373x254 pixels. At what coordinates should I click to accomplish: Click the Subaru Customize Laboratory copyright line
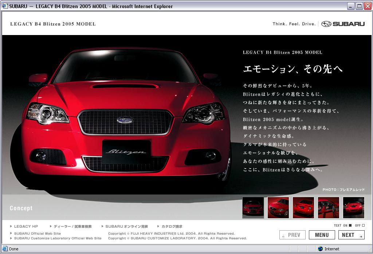(x=177, y=238)
